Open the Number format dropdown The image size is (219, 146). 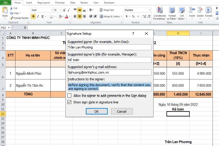click(x=150, y=10)
